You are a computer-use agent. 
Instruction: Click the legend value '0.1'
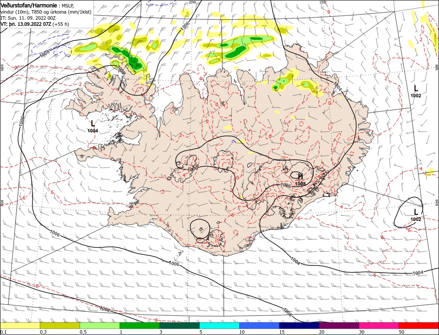3,332
